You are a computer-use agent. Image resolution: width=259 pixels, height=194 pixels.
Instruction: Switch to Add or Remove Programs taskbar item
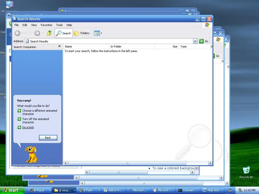(114, 190)
